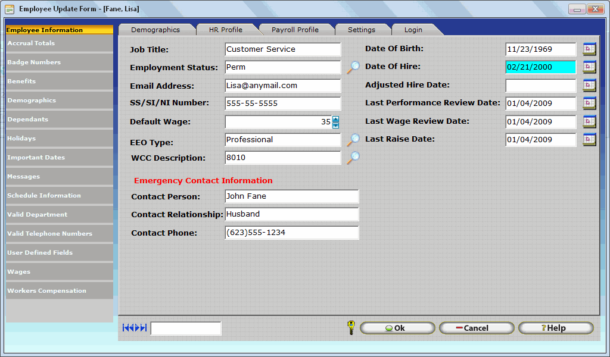Click the Cancel button
The image size is (610, 357).
tap(476, 328)
